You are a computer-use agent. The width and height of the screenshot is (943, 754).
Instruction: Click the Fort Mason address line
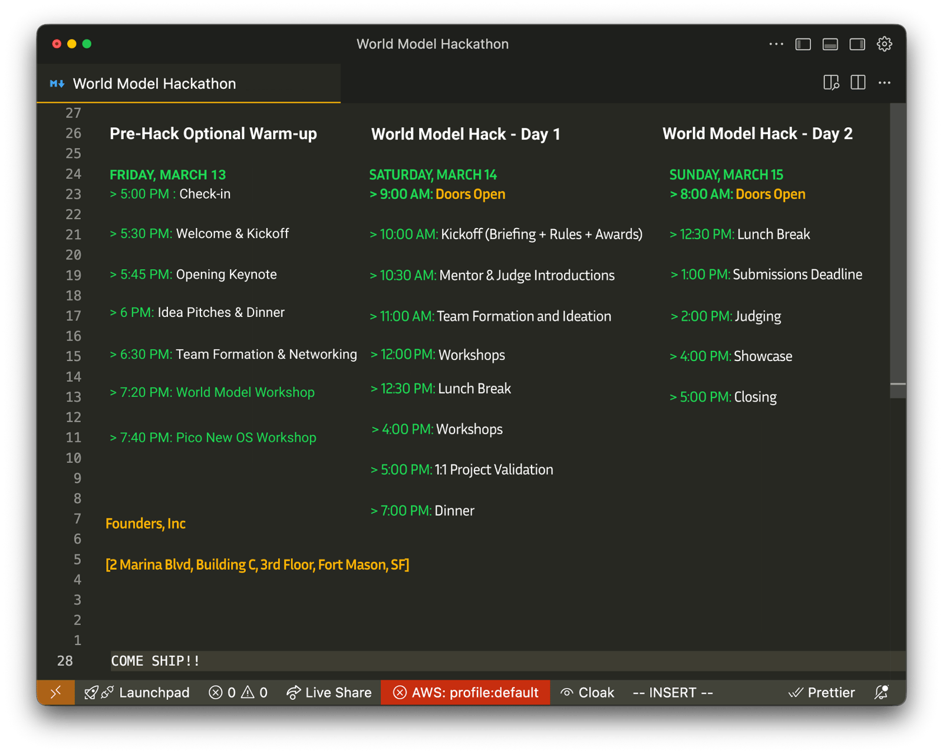258,565
